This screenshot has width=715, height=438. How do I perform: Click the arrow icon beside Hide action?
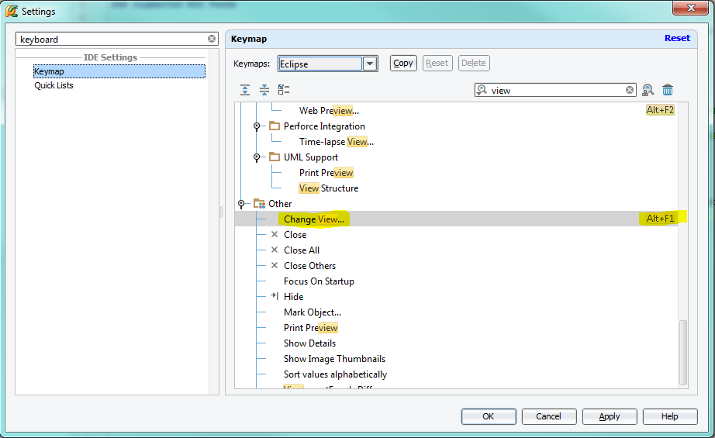pos(275,296)
